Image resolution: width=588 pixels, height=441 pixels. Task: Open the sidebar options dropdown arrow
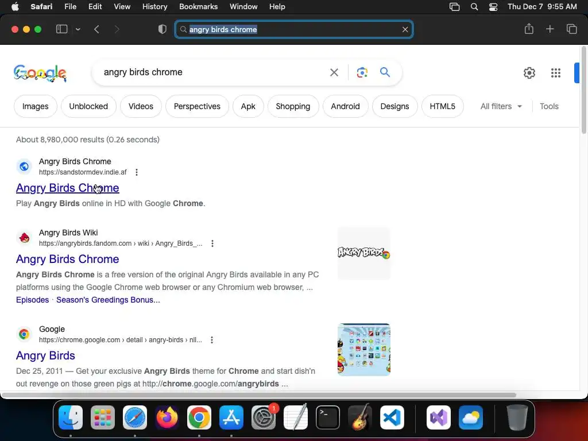[x=78, y=29]
